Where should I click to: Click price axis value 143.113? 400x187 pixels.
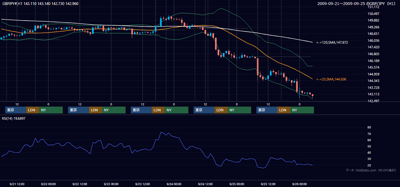[373, 94]
